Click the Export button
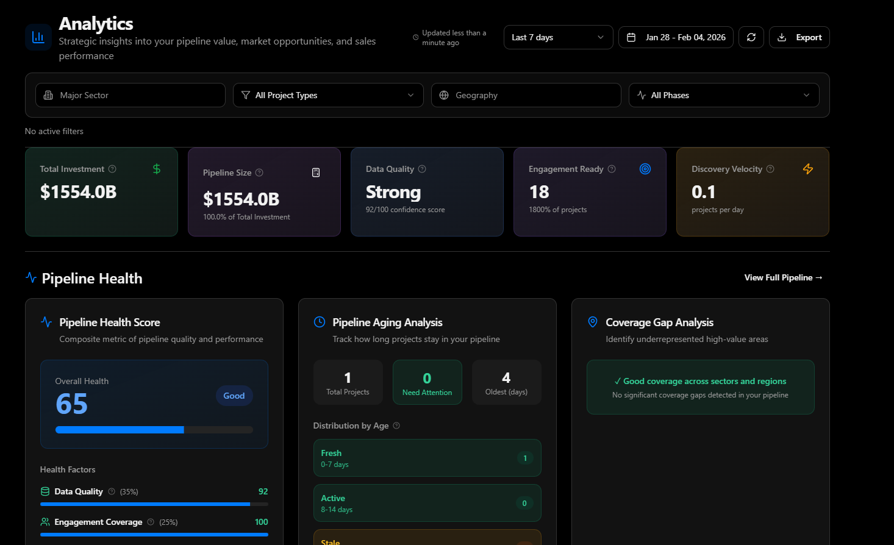 [799, 37]
